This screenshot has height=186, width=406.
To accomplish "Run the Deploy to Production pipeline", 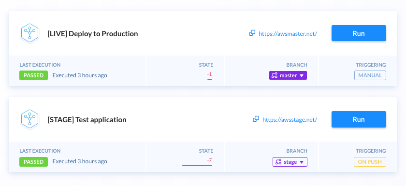I will click(359, 33).
